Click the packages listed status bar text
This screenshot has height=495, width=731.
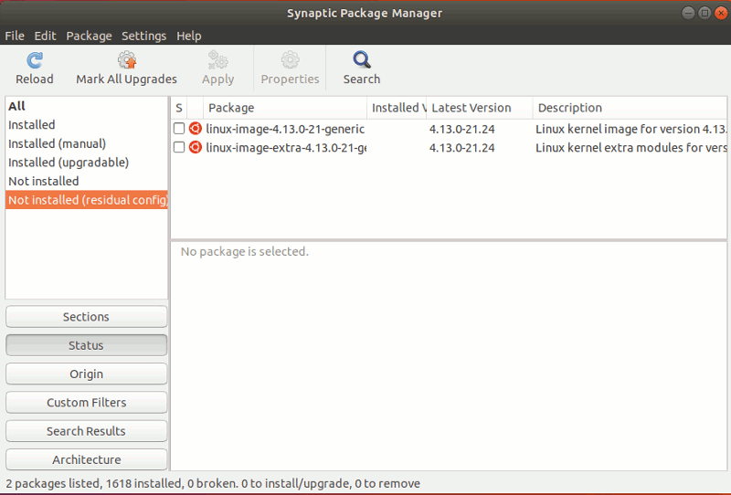(213, 483)
